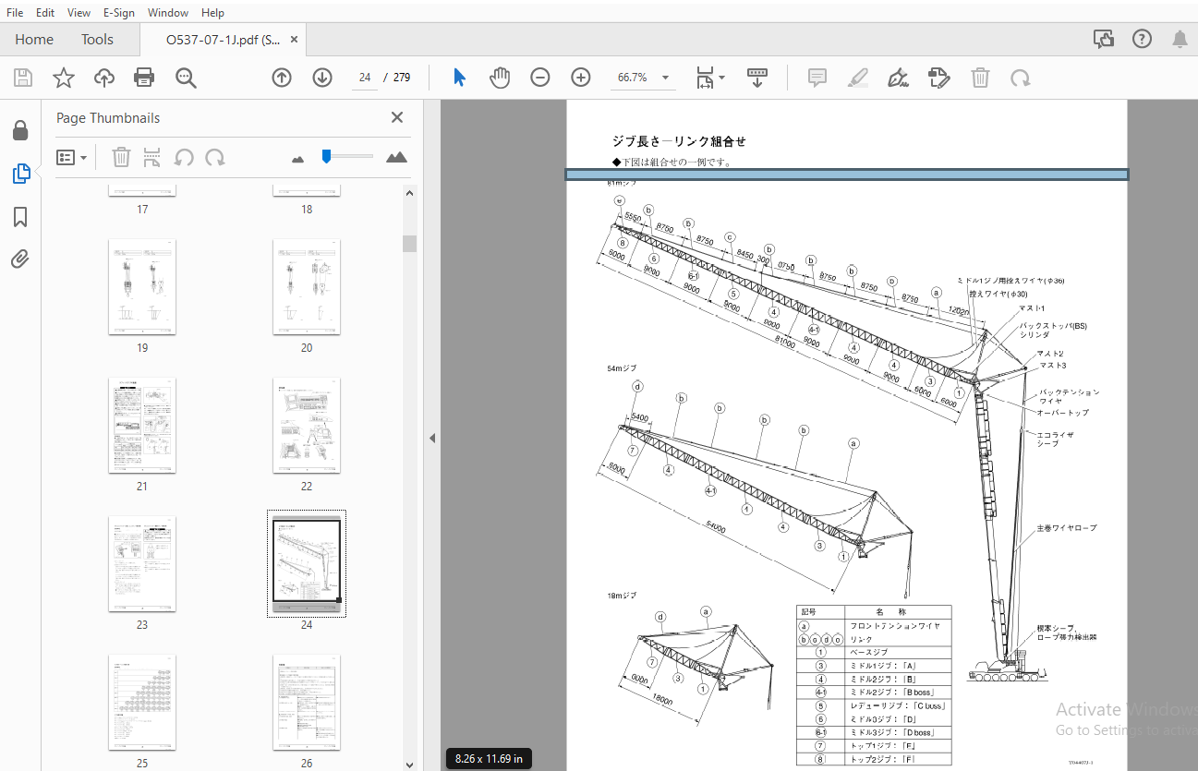The image size is (1198, 771).
Task: Click scroll down arrow in thumbnails panel
Action: click(x=409, y=765)
